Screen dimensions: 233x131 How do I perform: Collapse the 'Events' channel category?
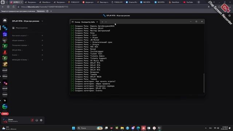tap(15, 55)
